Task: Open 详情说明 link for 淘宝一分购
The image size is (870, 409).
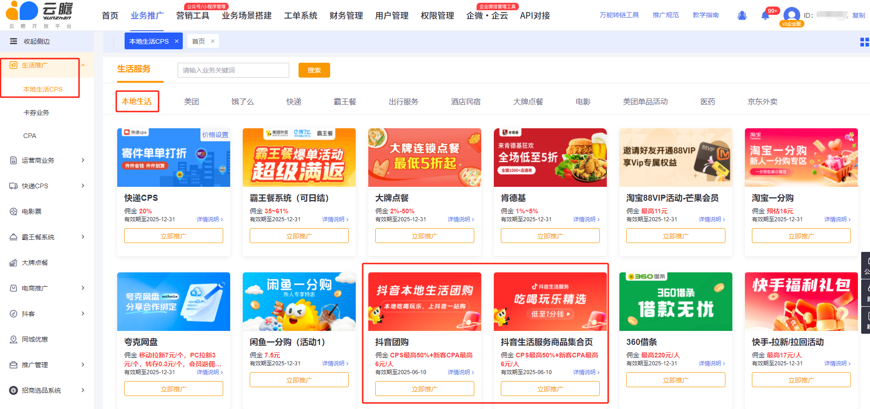Action: tap(837, 219)
